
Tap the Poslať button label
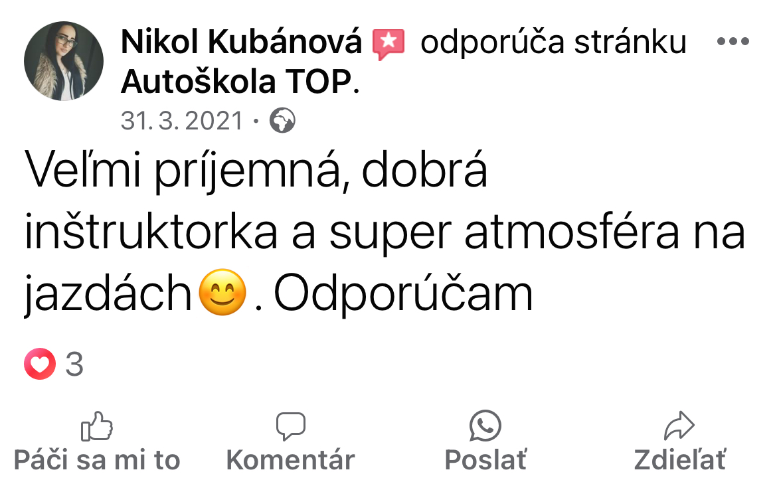[x=485, y=460]
